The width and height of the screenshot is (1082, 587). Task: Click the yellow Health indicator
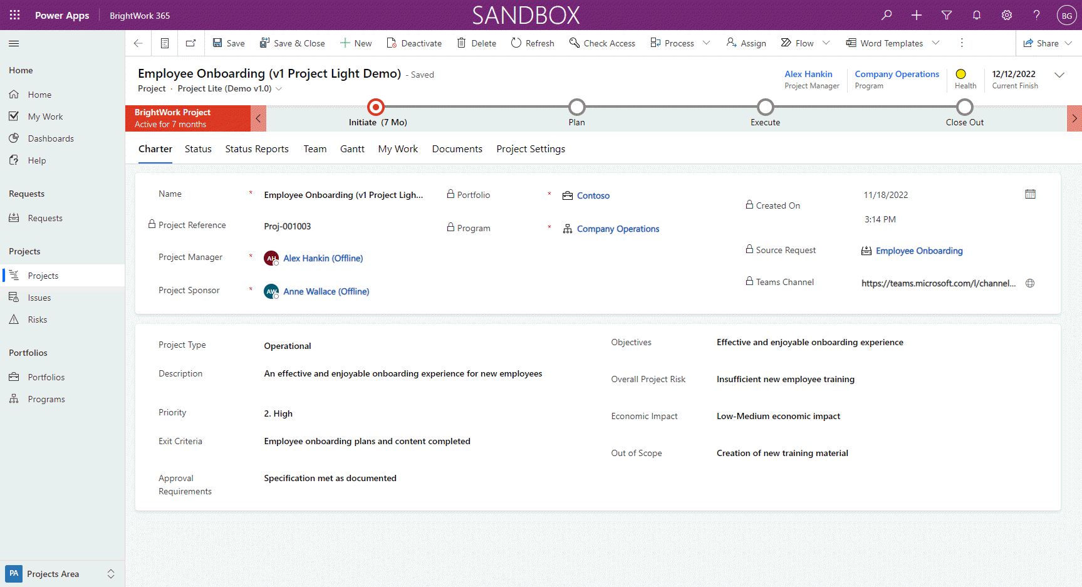pos(962,75)
